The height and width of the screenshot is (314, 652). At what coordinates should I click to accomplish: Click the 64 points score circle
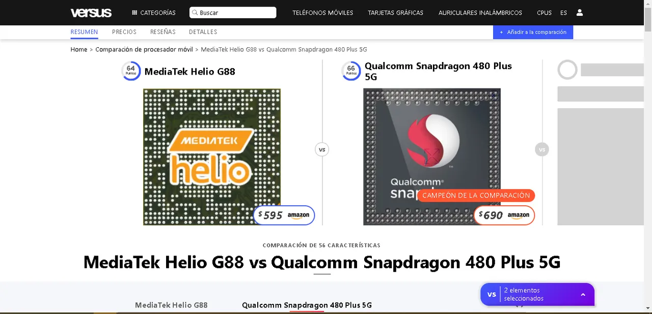tap(131, 71)
